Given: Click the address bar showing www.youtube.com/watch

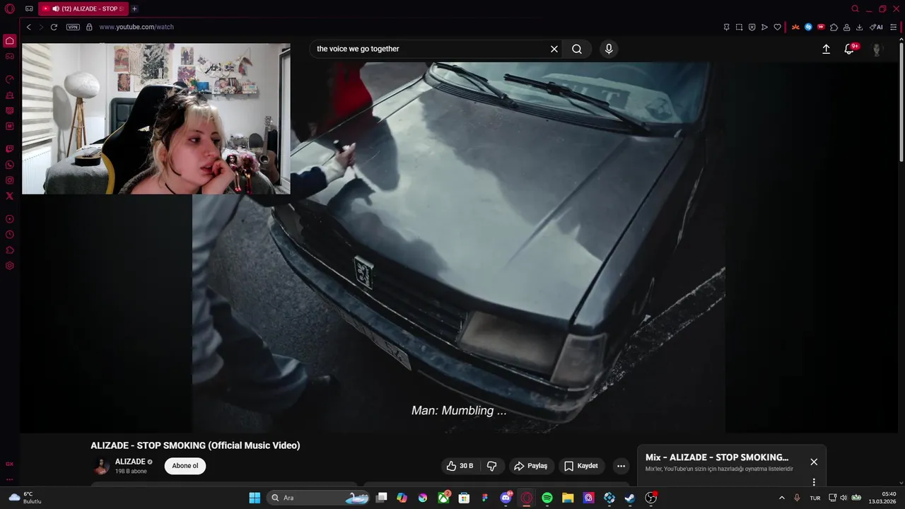Looking at the screenshot, I should (x=136, y=27).
